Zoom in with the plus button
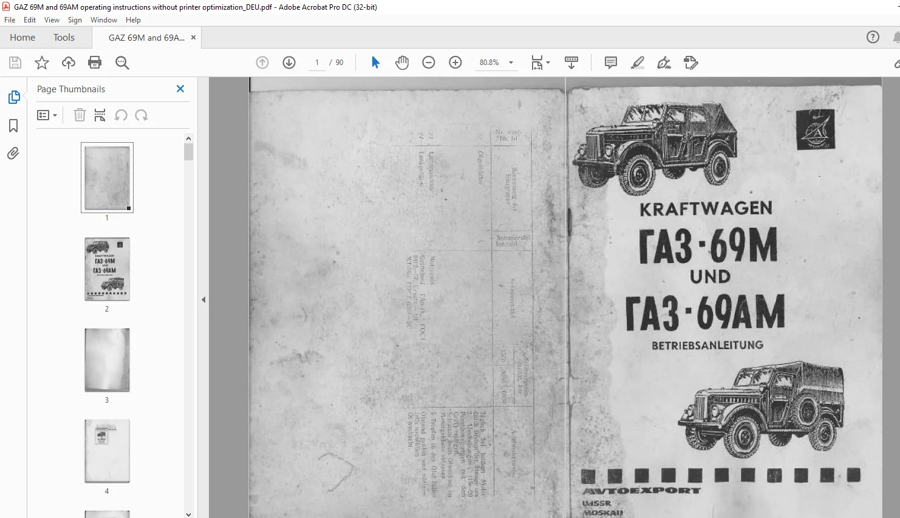 tap(455, 63)
